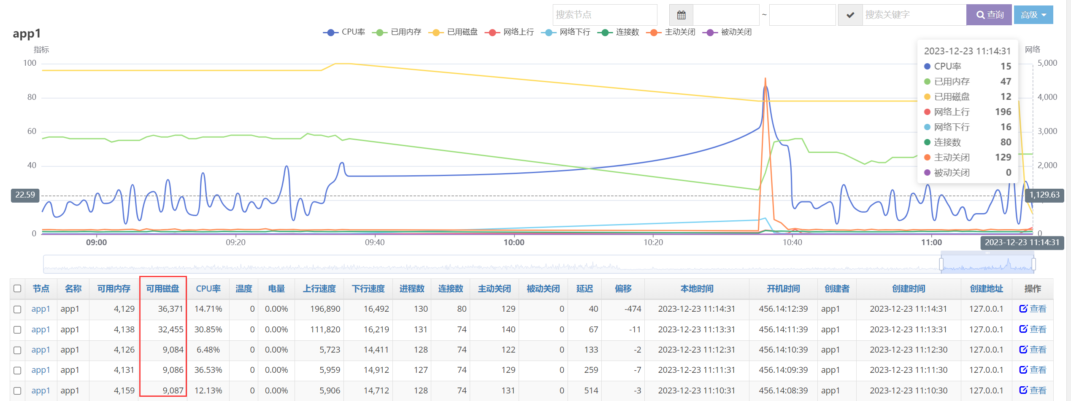Click the calendar date picker icon

681,15
